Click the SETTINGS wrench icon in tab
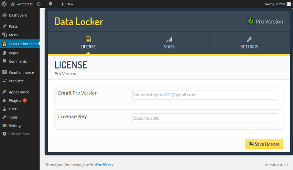 coord(249,39)
